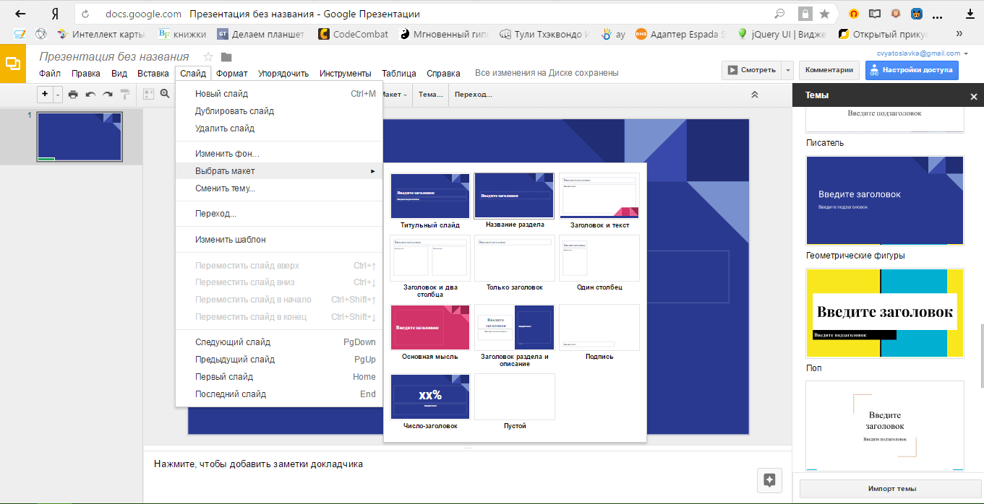The height and width of the screenshot is (504, 984).
Task: Click the Google Slides home logo
Action: click(x=12, y=64)
